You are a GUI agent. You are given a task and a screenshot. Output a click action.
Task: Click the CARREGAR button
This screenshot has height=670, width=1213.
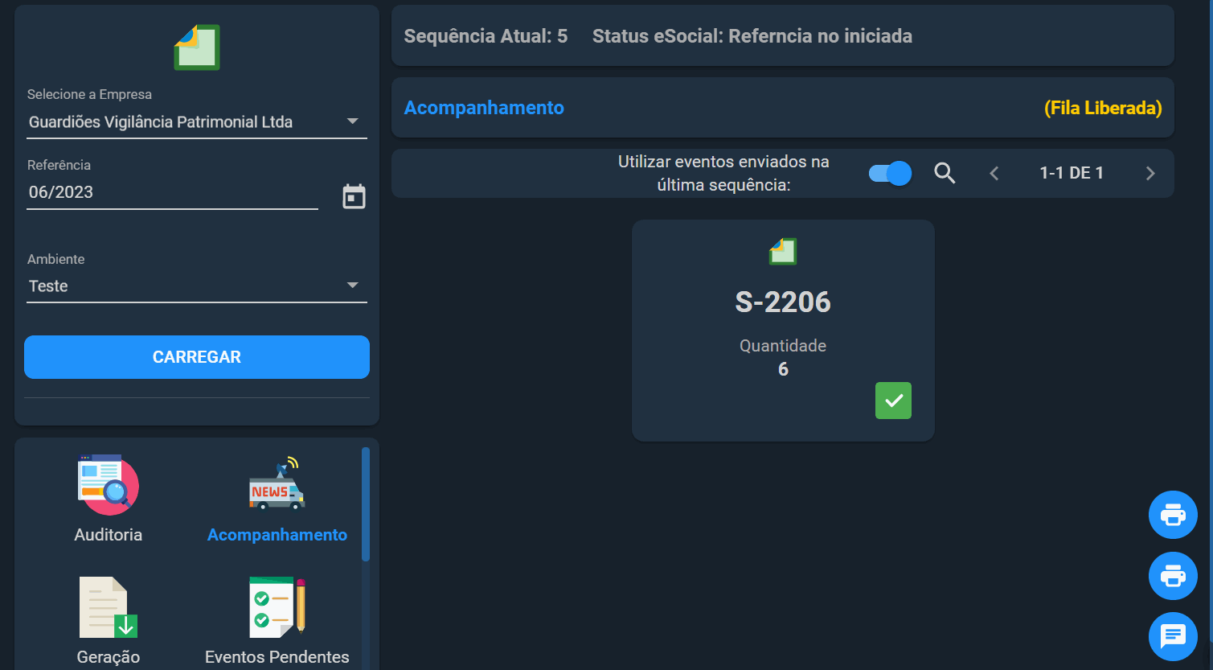click(197, 357)
